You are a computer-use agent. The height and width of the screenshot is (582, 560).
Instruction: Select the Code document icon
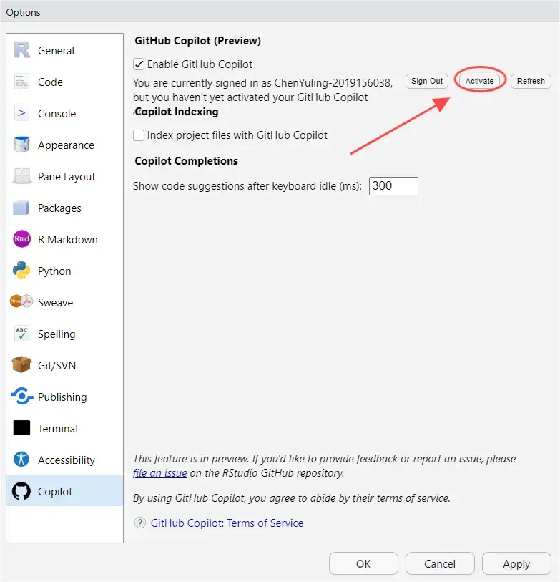[x=22, y=82]
